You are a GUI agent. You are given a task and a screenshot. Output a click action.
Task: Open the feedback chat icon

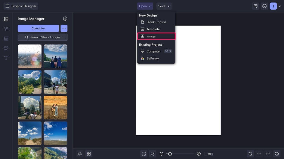[255, 6]
